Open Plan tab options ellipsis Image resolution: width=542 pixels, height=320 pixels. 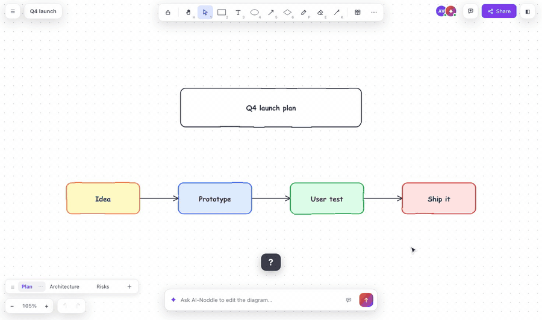coord(41,286)
